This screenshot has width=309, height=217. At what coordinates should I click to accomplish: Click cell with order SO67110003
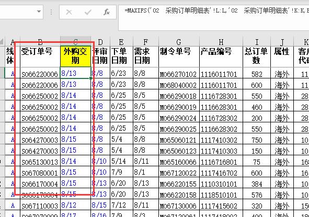(x=40, y=205)
